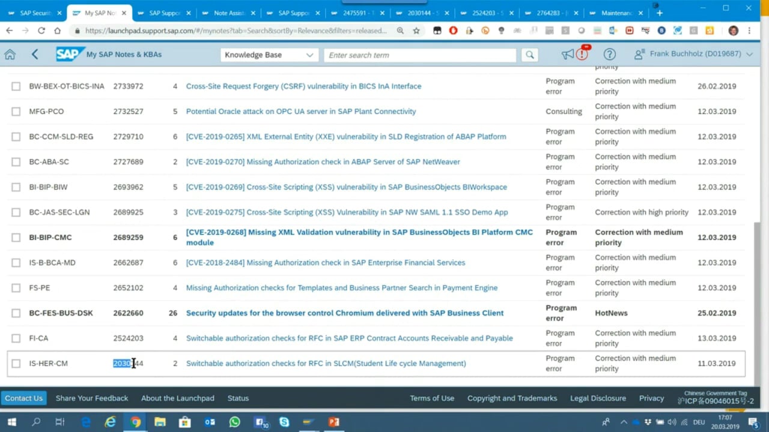The image size is (769, 432).
Task: Check the BC-ABA-SC row checkbox
Action: tap(16, 162)
